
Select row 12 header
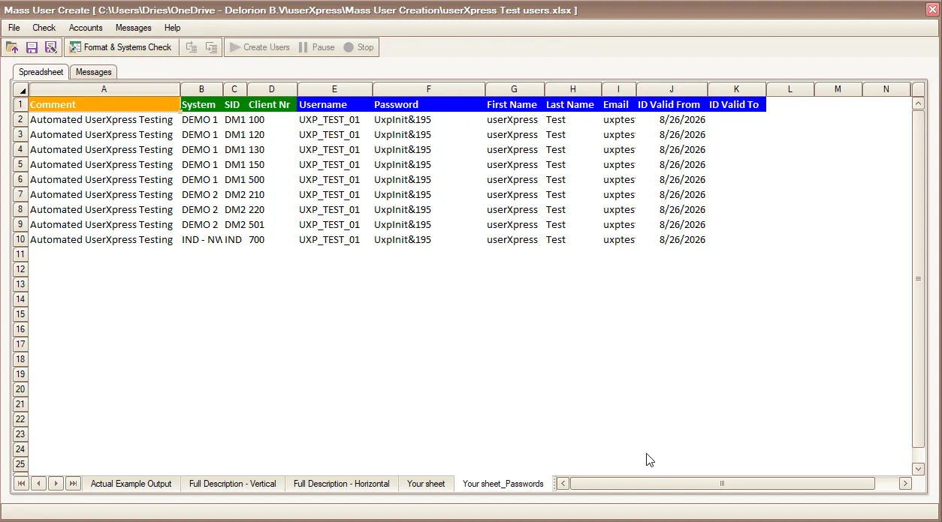[20, 269]
